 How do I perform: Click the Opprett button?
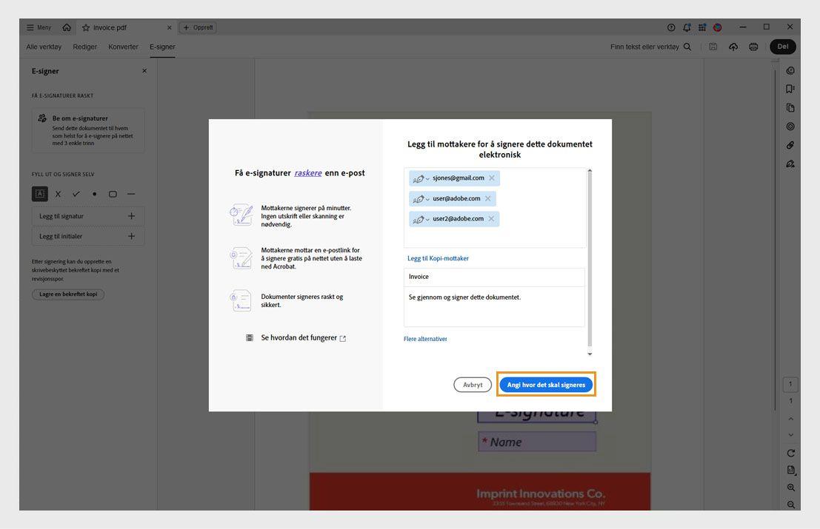click(198, 27)
